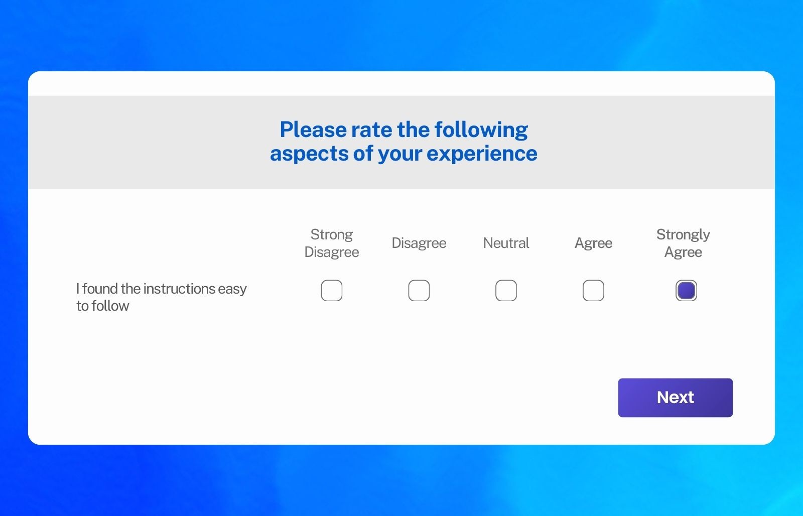Click the question text about instructions

click(161, 296)
